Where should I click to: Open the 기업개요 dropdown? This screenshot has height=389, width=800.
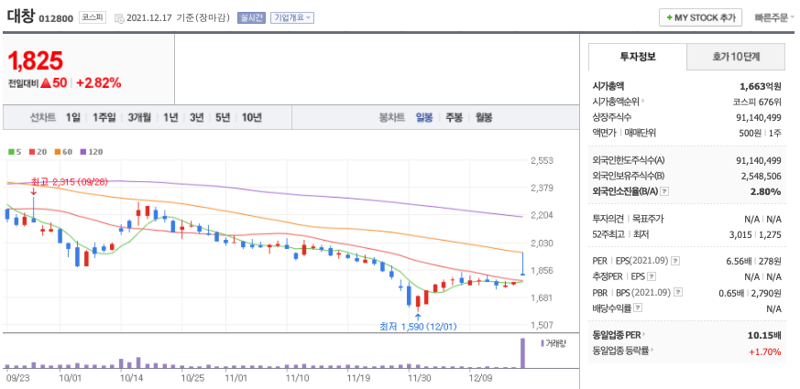[x=291, y=17]
